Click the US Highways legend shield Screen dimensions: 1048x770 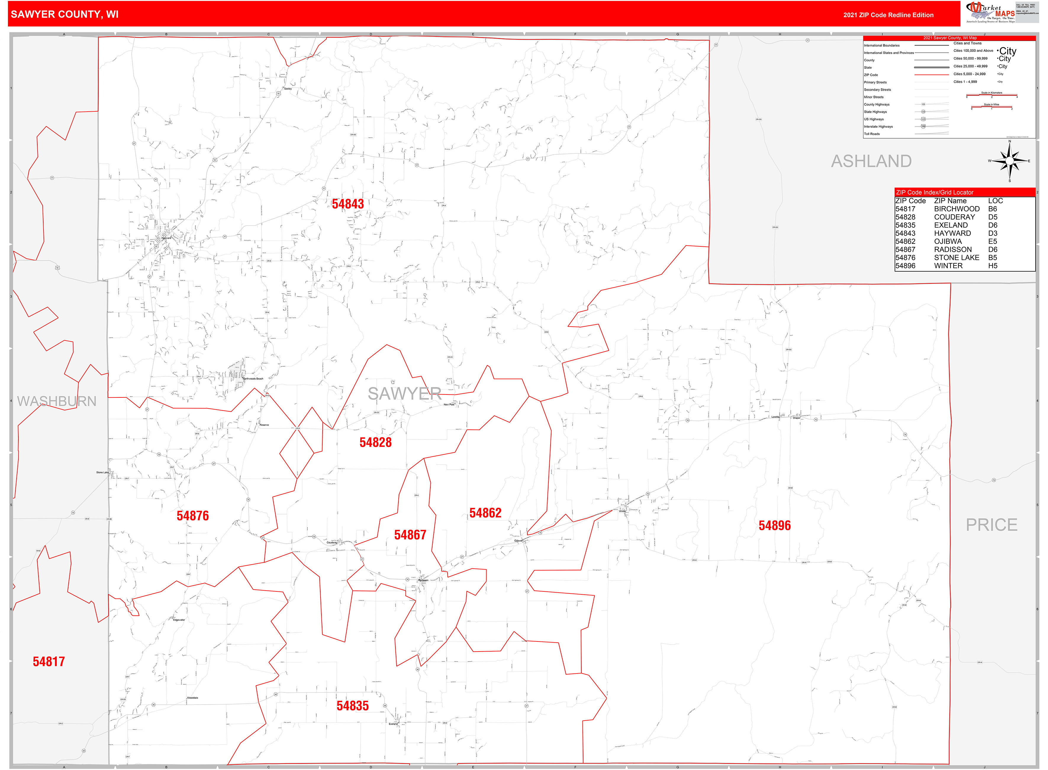(923, 119)
